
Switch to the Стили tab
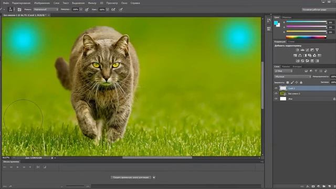[291, 41]
